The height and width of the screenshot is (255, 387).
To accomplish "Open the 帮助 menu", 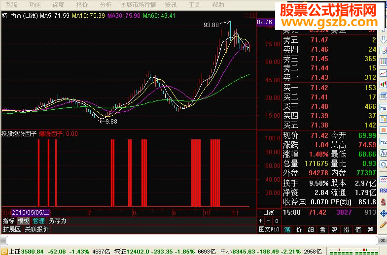I will click(218, 5).
